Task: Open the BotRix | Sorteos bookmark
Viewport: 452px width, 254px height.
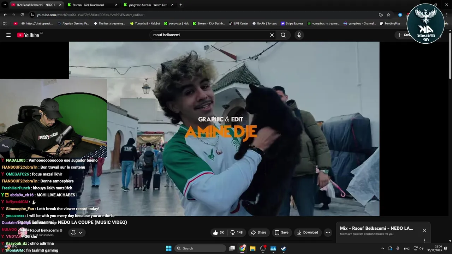Action: [264, 24]
